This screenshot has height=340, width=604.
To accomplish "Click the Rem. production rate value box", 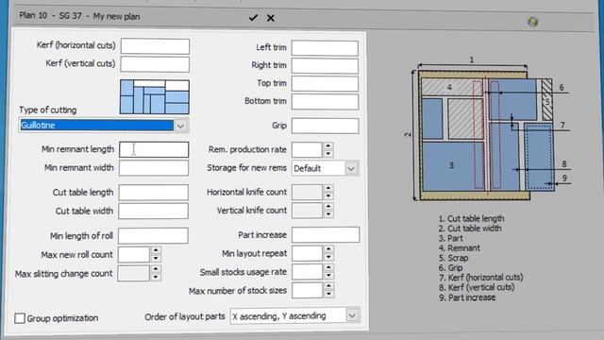I will [x=307, y=150].
